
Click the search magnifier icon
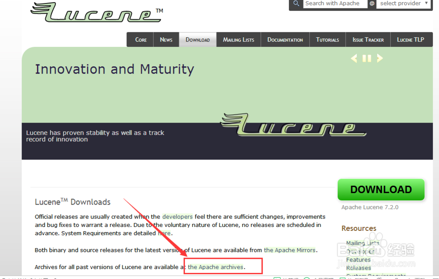(296, 4)
